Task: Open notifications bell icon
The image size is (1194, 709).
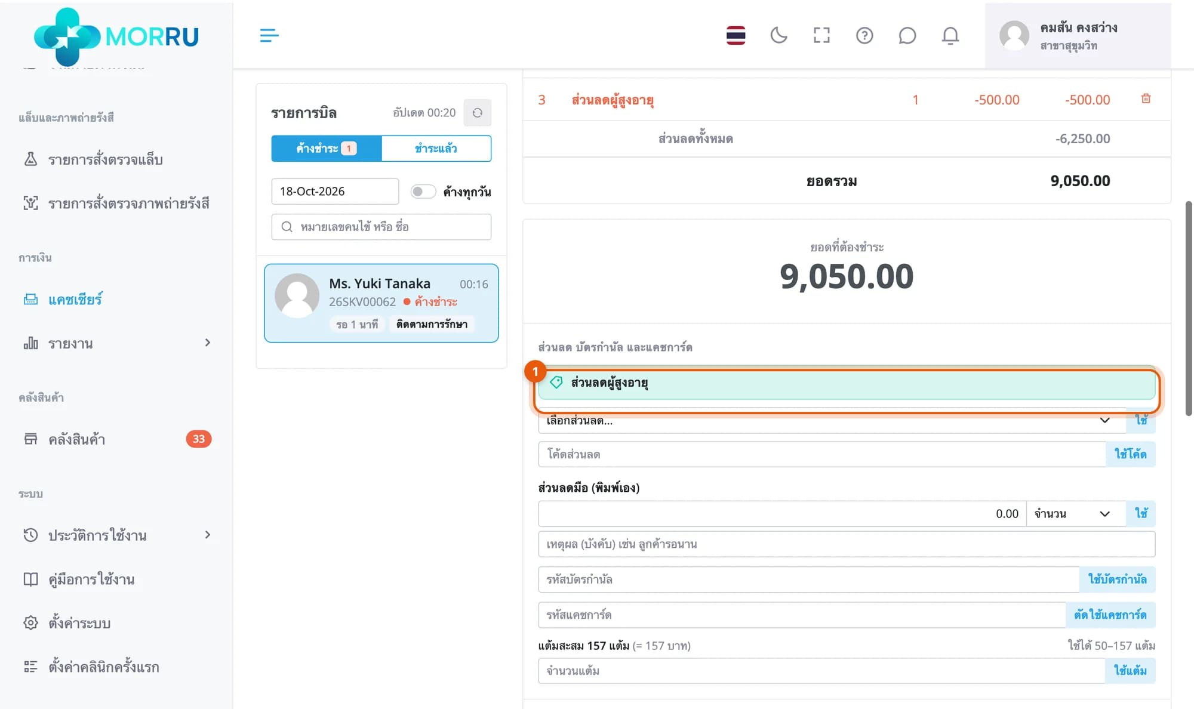Action: pos(950,35)
